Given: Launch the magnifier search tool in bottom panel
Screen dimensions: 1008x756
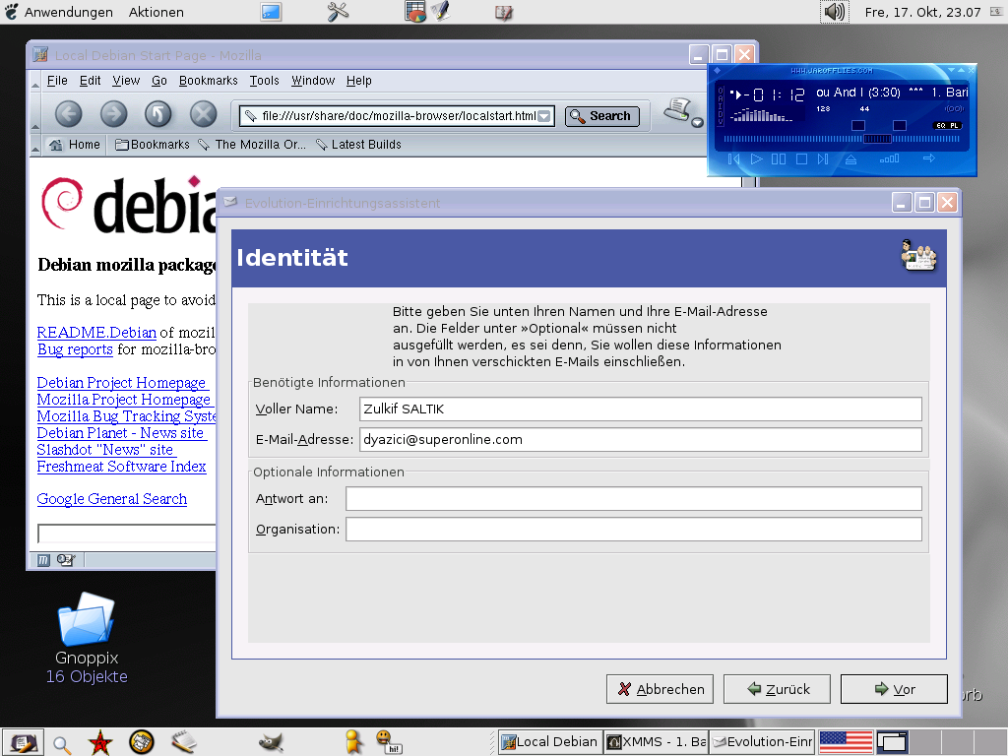Looking at the screenshot, I should tap(62, 744).
